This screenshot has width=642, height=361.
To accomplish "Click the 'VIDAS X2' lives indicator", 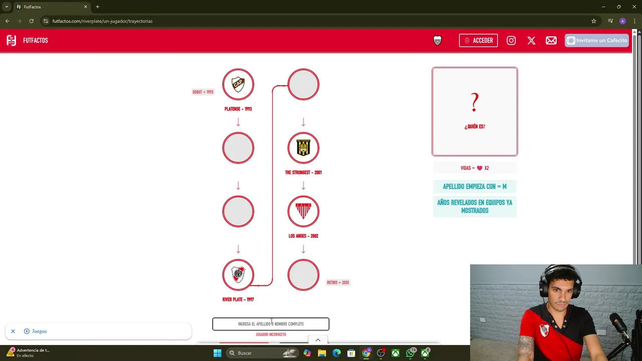I will tap(474, 168).
